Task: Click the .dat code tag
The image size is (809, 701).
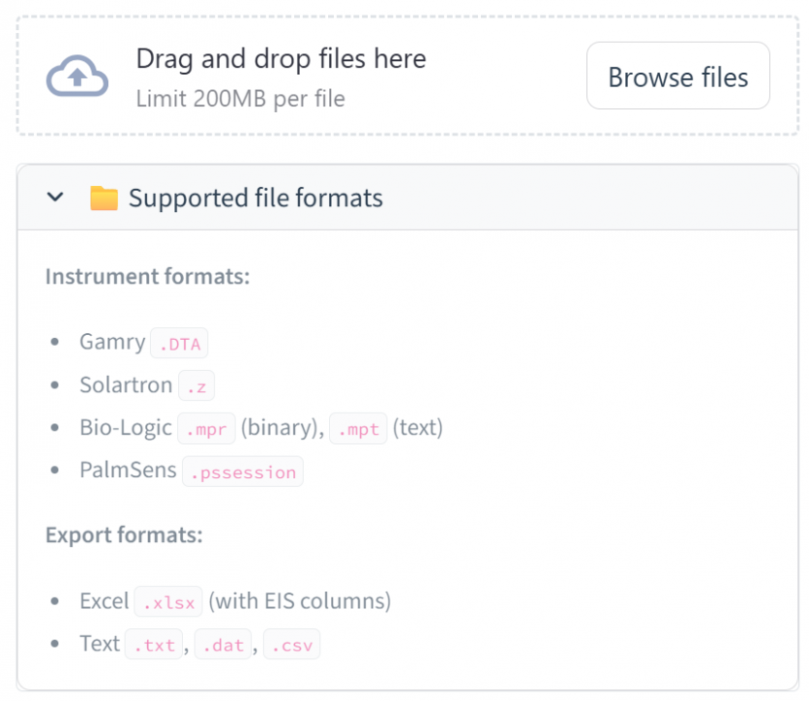Action: coord(223,645)
